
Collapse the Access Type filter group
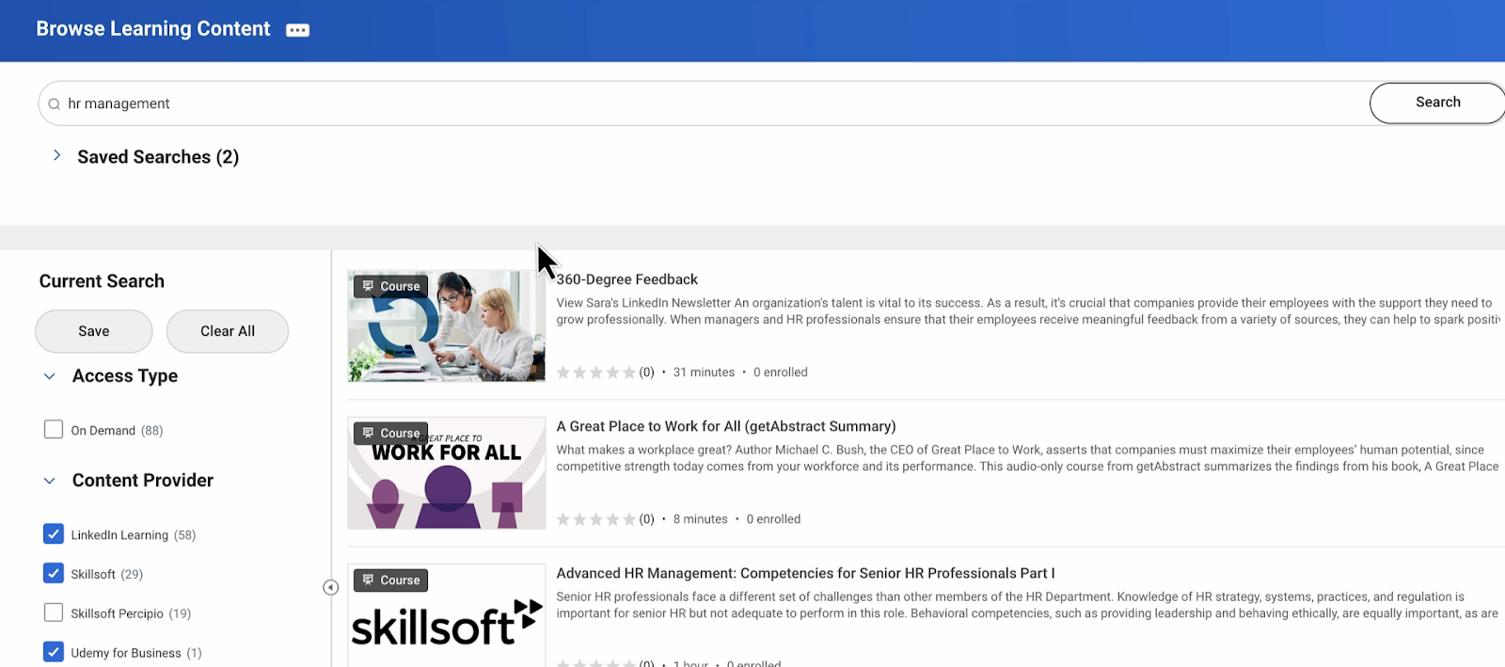pyautogui.click(x=50, y=376)
